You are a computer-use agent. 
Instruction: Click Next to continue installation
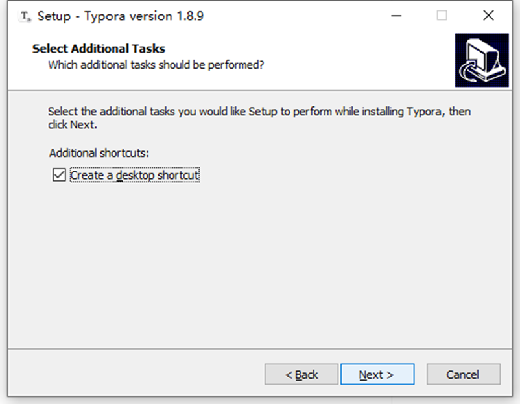[x=377, y=374]
